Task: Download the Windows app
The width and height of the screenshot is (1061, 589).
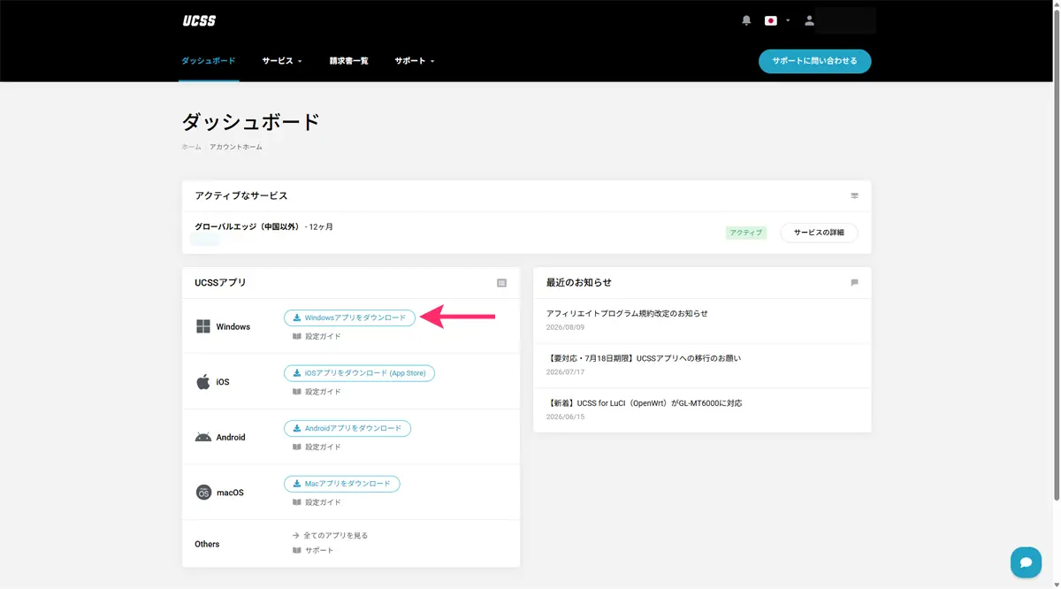Action: 349,317
